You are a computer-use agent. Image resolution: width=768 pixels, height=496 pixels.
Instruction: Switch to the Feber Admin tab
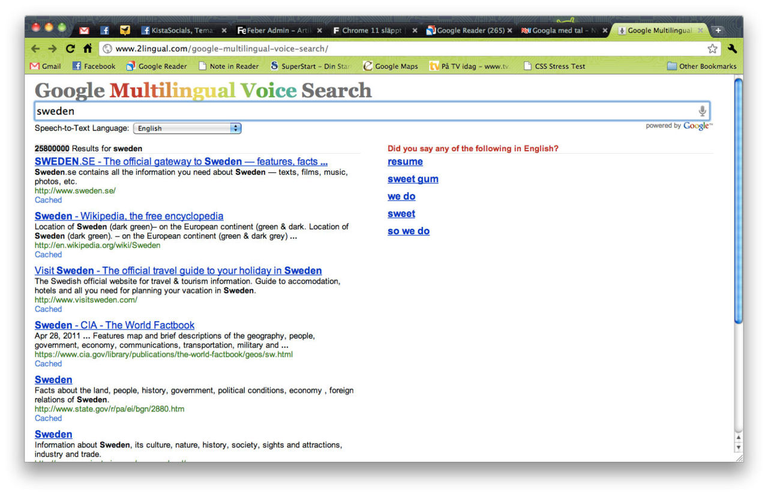click(x=276, y=30)
